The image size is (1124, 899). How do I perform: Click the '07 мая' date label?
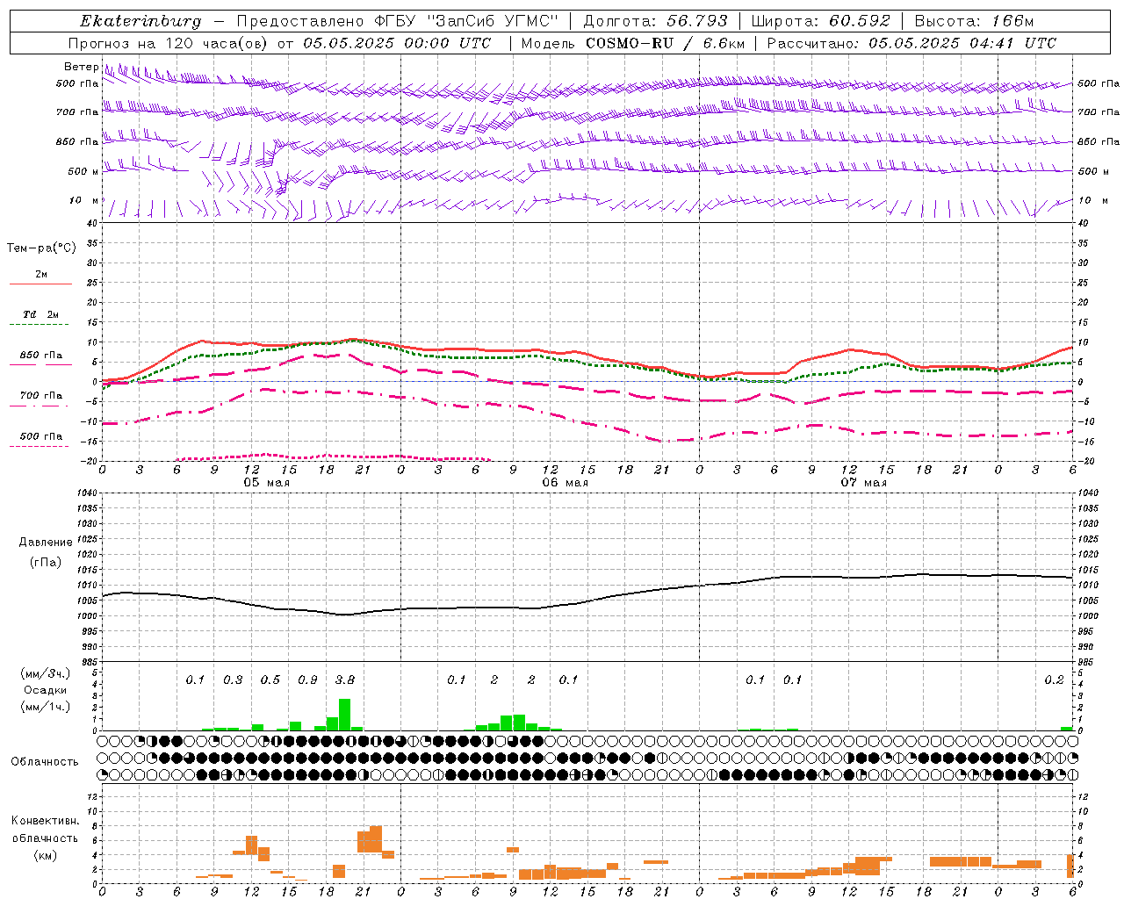point(864,483)
